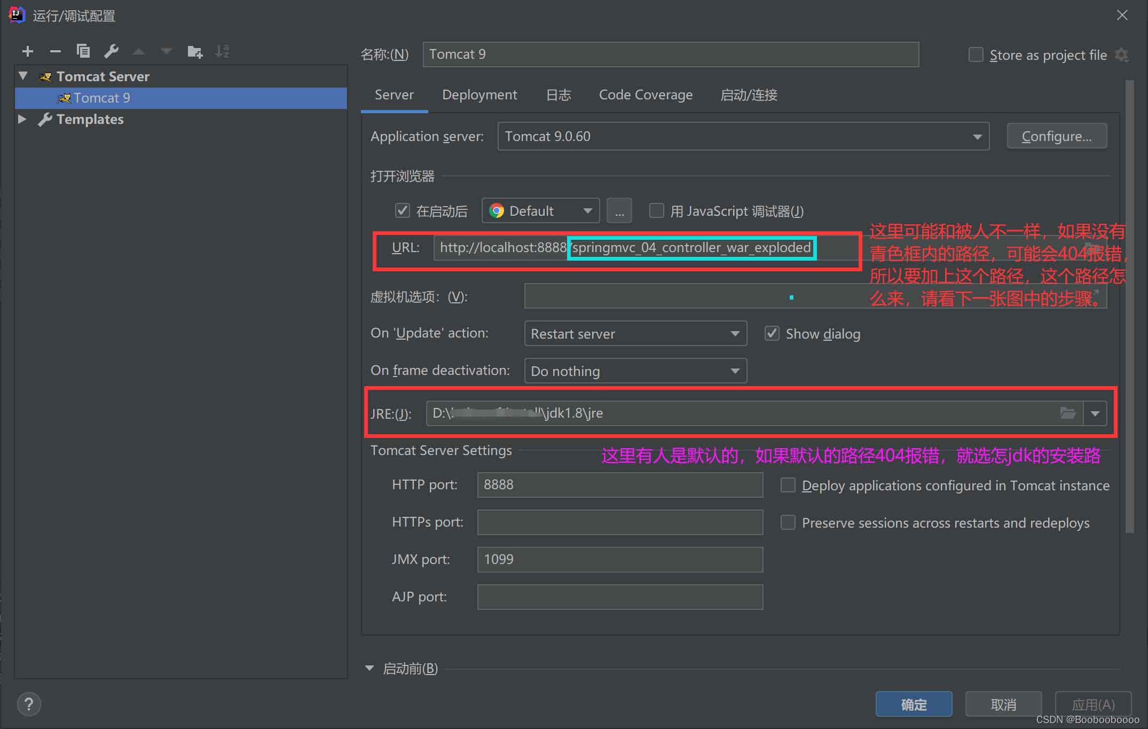Viewport: 1148px width, 729px height.
Task: Switch to the 启动/连接 tab
Action: coord(749,95)
